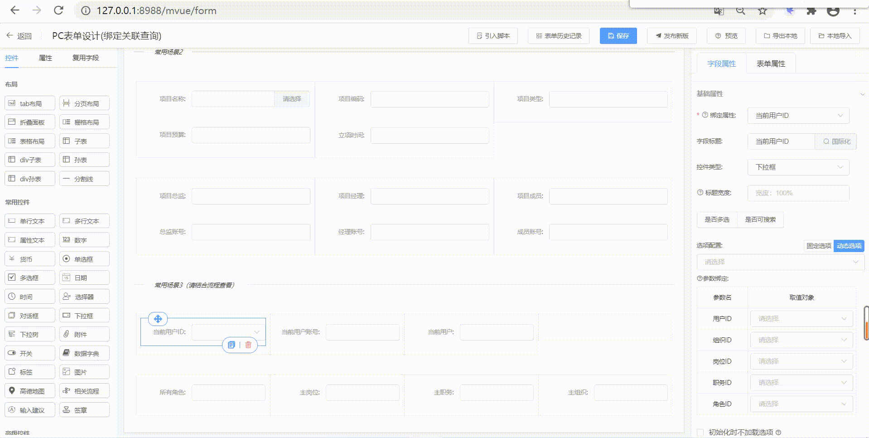Click the copy icon on selected field

tap(232, 345)
